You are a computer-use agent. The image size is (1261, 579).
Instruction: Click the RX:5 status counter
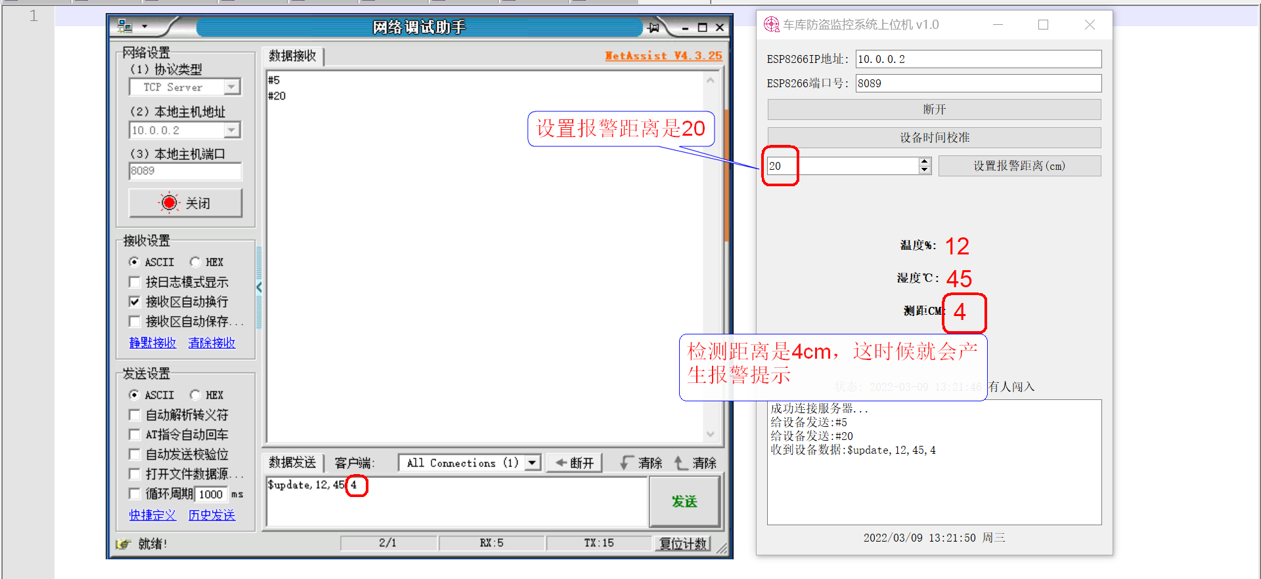[491, 543]
